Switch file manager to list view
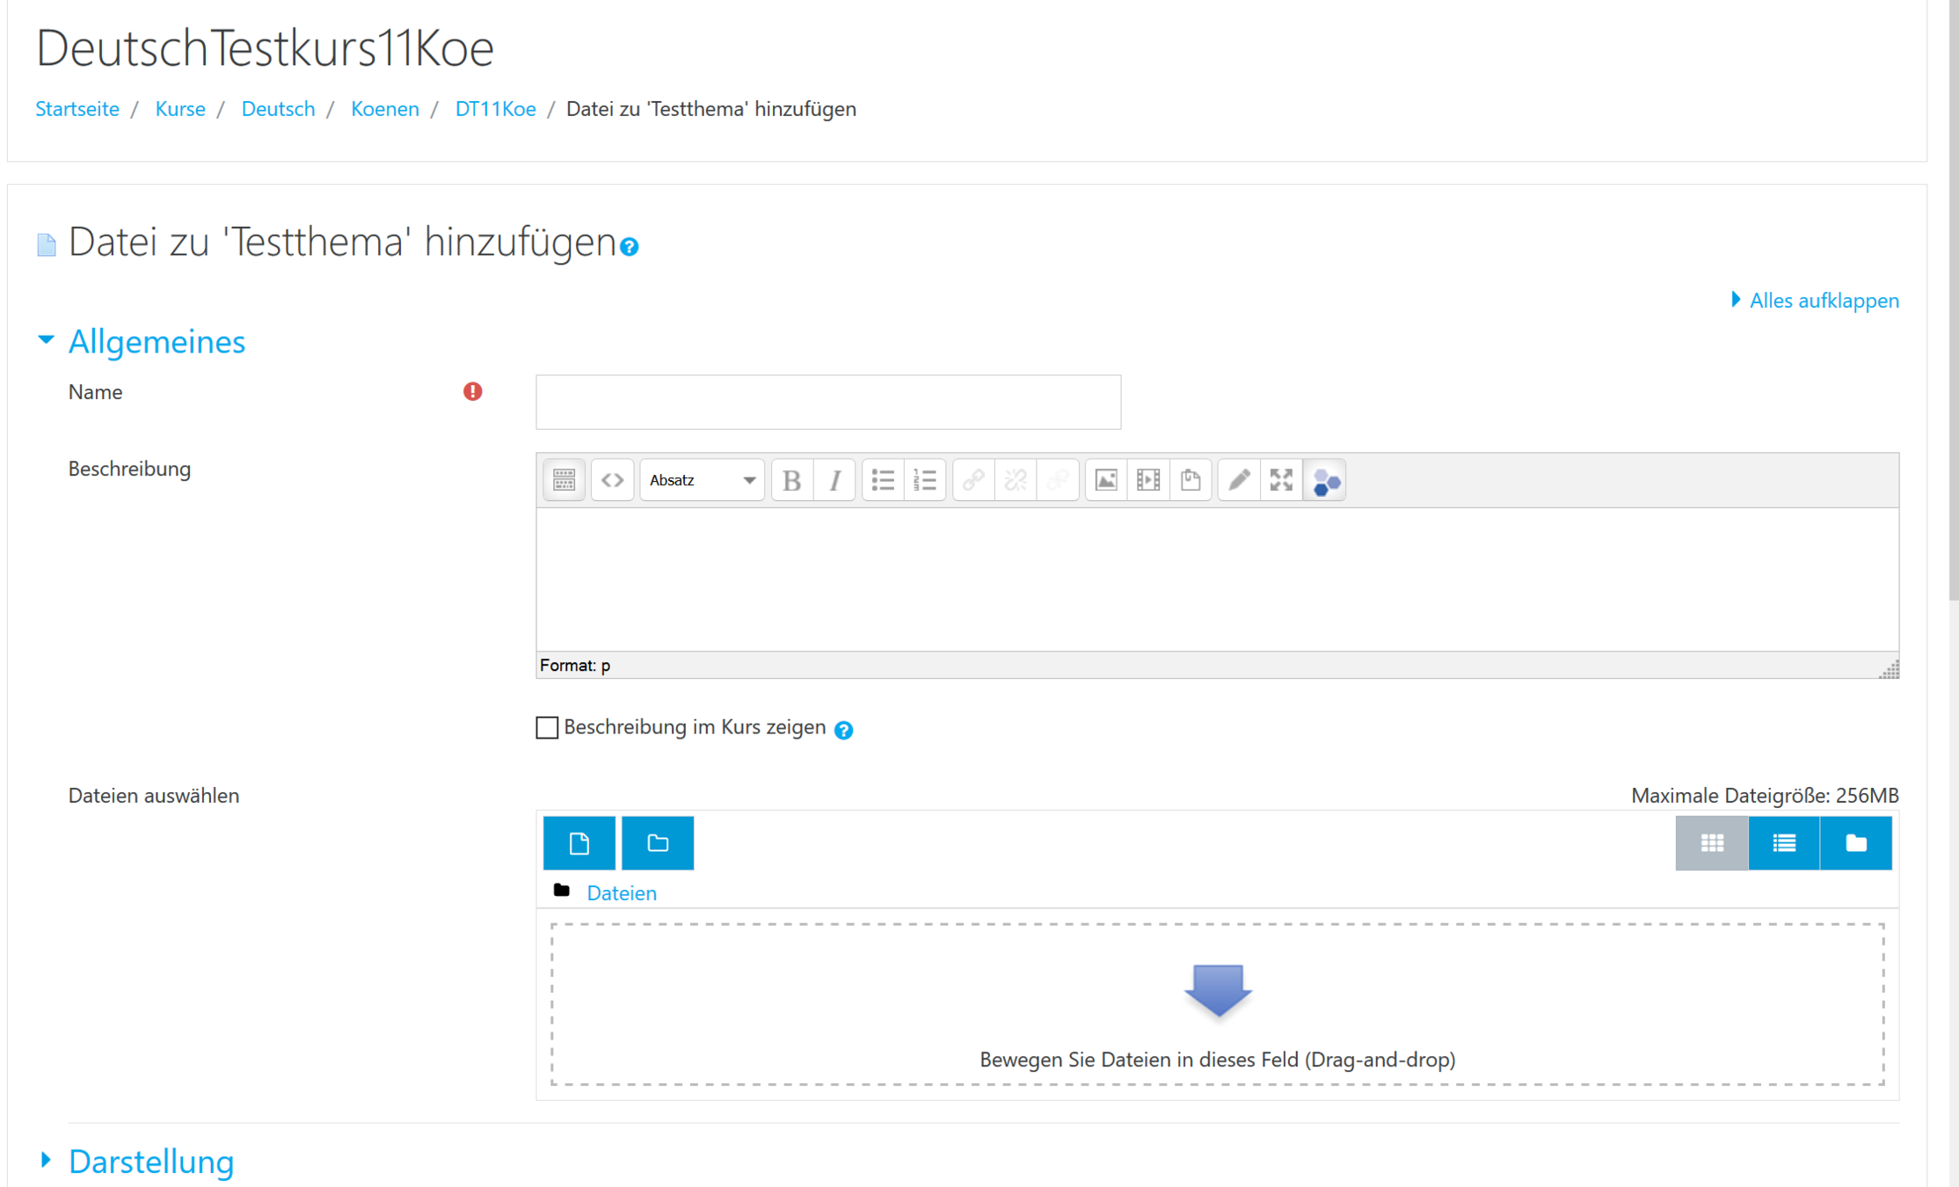Screen dimensions: 1959x1187 (1783, 843)
